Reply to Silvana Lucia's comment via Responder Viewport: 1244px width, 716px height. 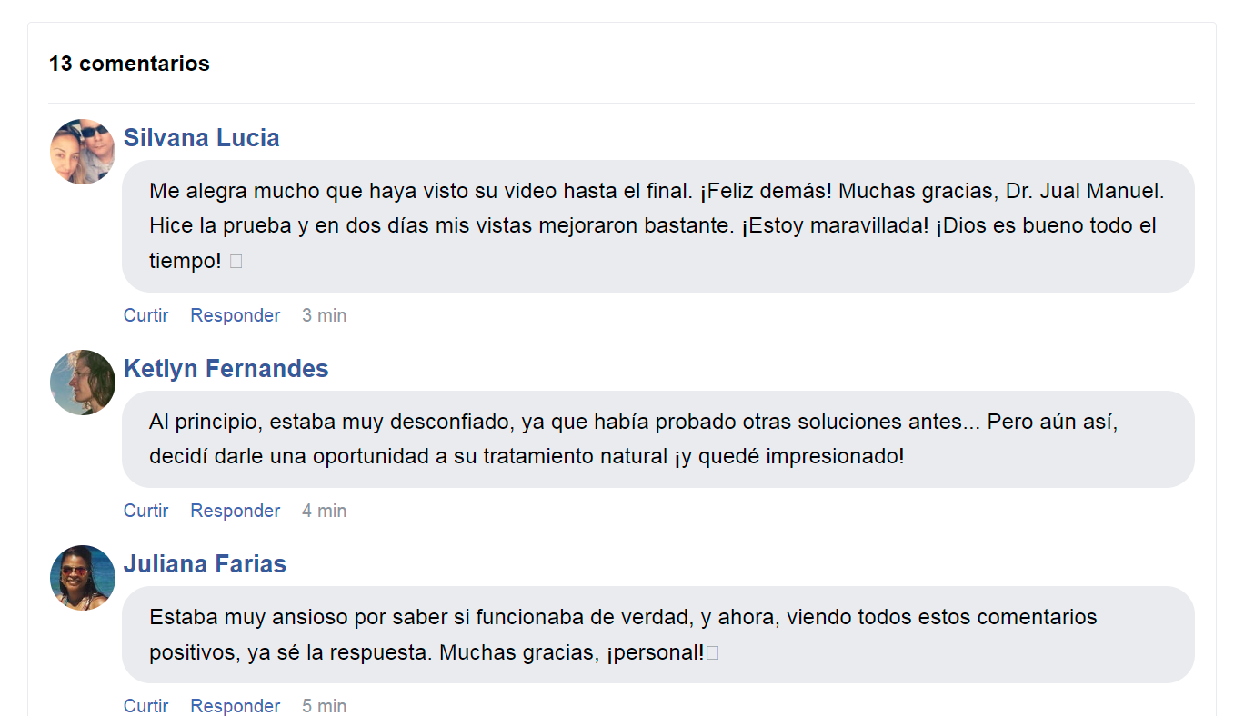pyautogui.click(x=235, y=315)
